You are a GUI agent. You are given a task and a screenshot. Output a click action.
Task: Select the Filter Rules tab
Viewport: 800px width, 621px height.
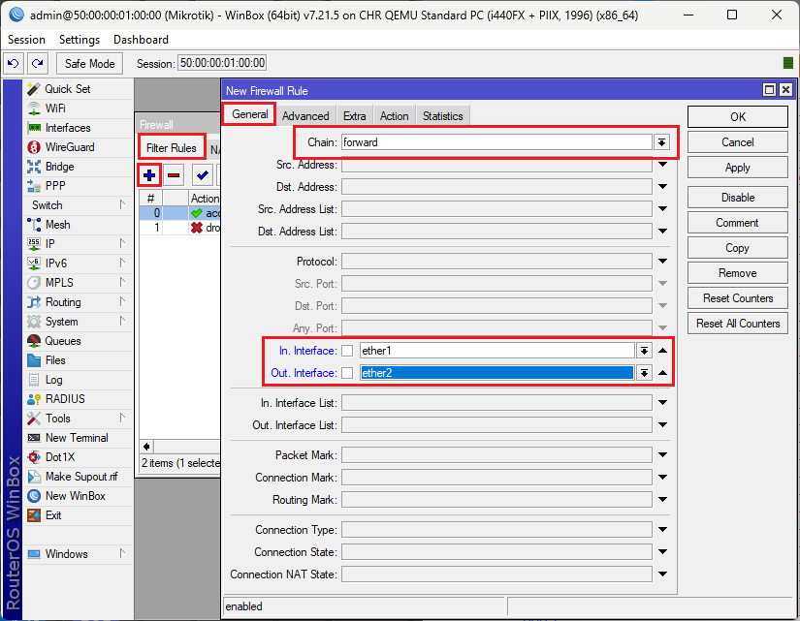click(x=172, y=148)
